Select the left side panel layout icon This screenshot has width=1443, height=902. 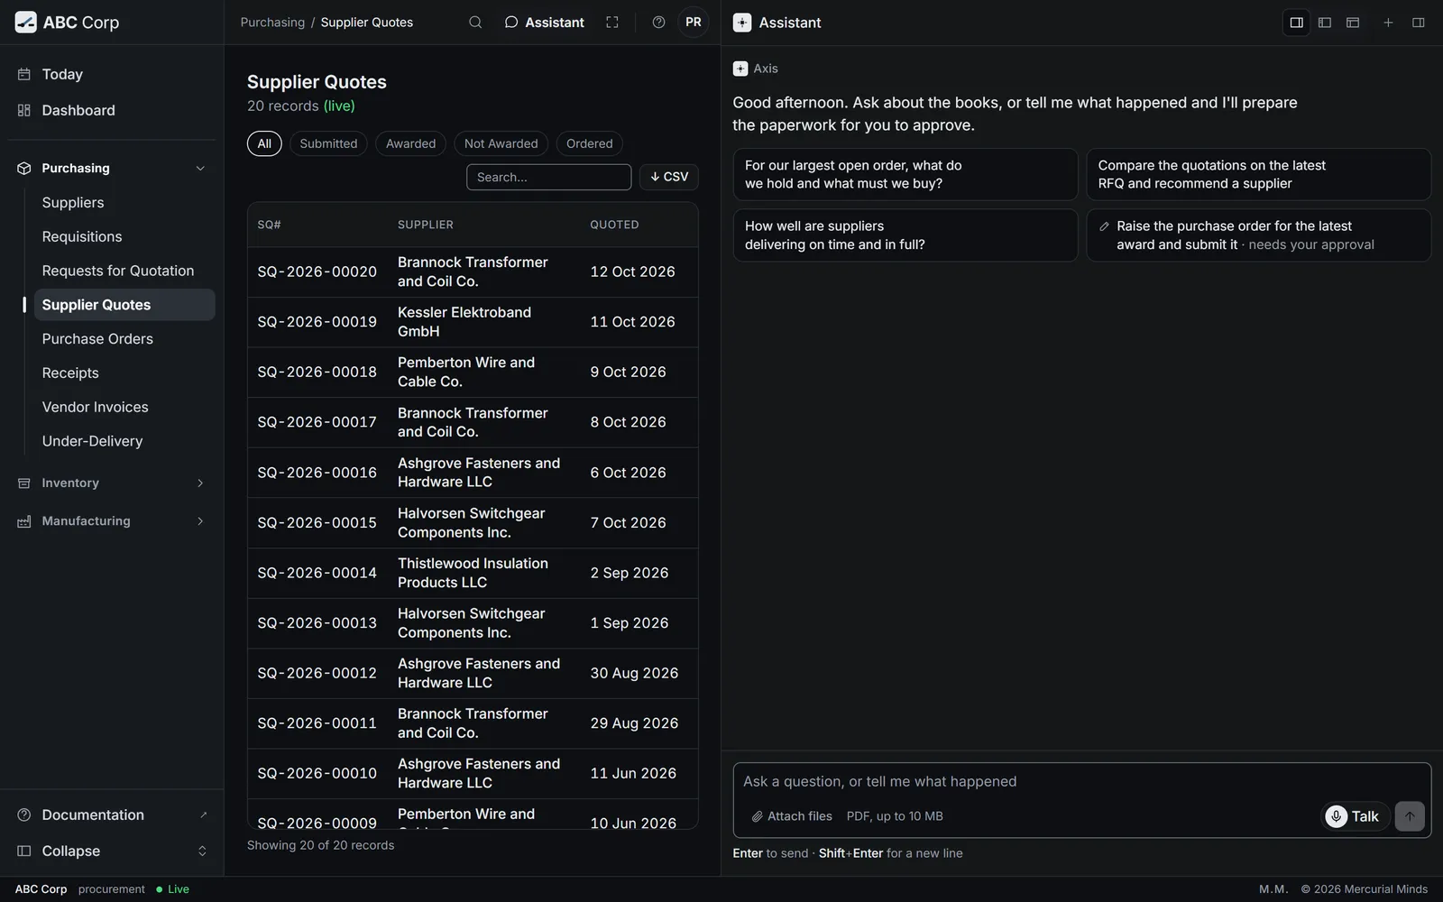1325,23
